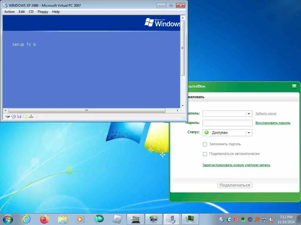Open the Floppy menu in Virtual PC
This screenshot has height=225, width=301.
[x=43, y=12]
